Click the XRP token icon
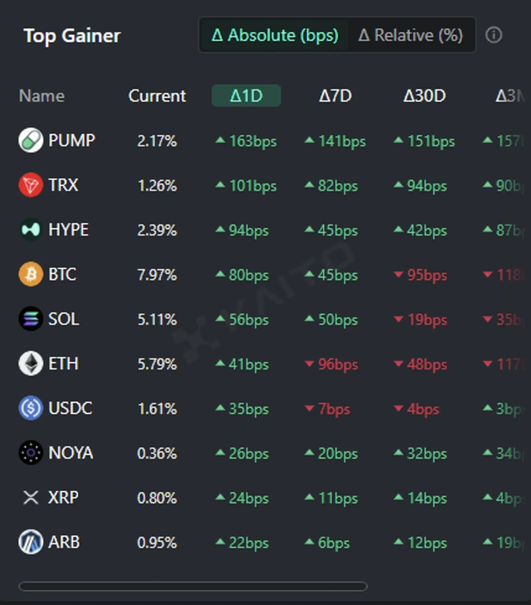 click(31, 497)
